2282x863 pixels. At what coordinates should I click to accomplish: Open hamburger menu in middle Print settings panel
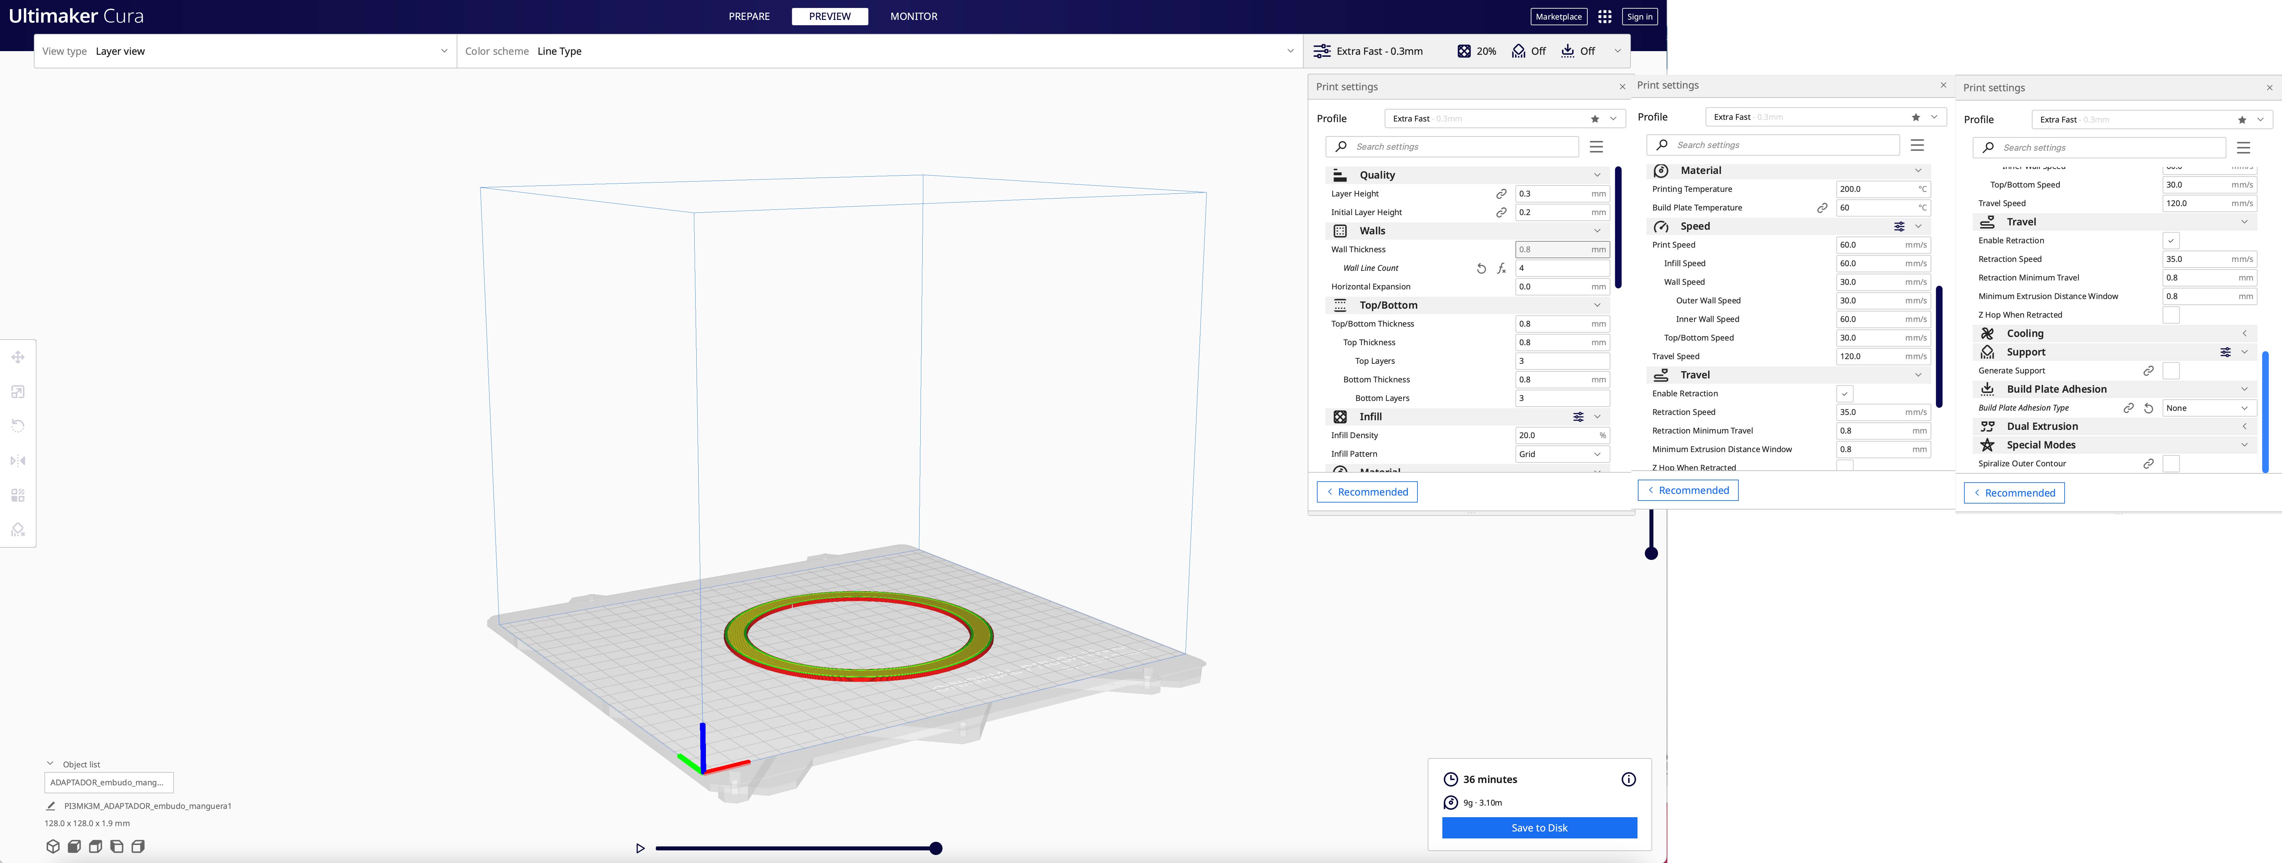[x=1917, y=145]
